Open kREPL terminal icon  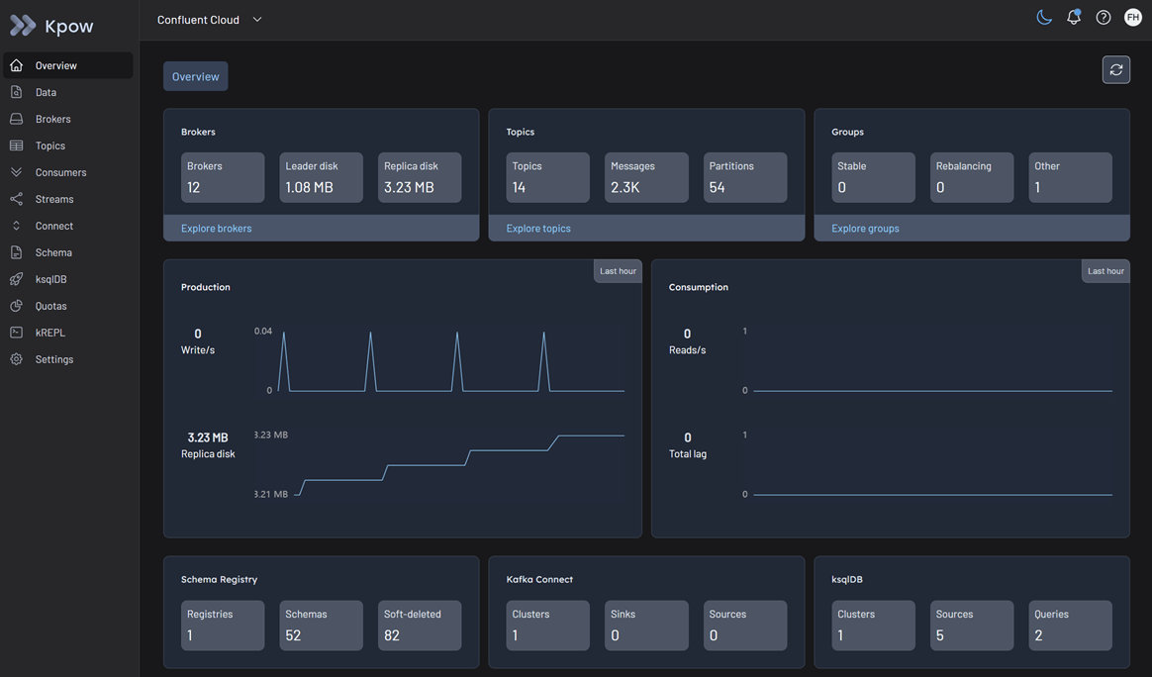(17, 333)
